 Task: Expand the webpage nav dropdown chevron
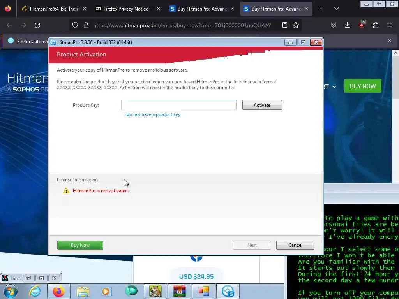(334, 87)
